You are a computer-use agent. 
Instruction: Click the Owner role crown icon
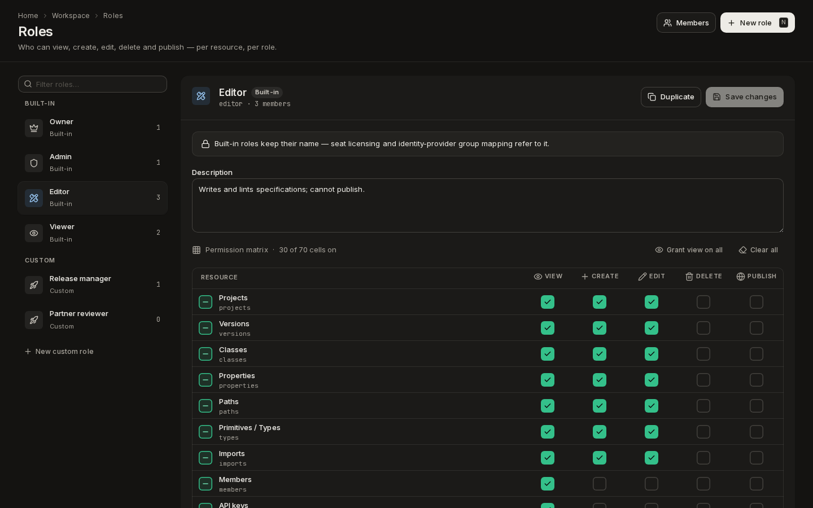pos(34,128)
